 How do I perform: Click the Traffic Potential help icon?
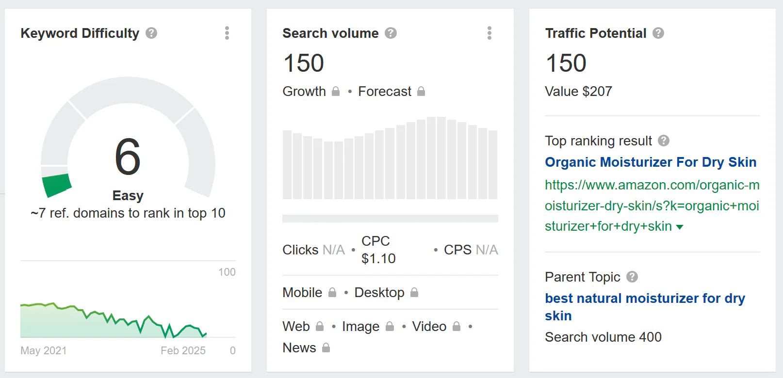[x=658, y=33]
